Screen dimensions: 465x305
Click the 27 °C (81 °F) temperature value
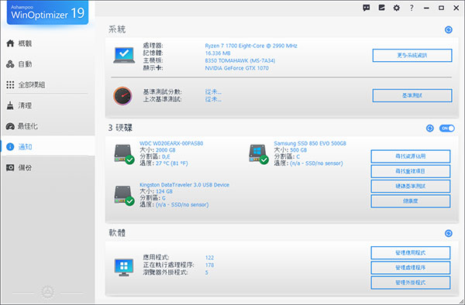(x=172, y=163)
